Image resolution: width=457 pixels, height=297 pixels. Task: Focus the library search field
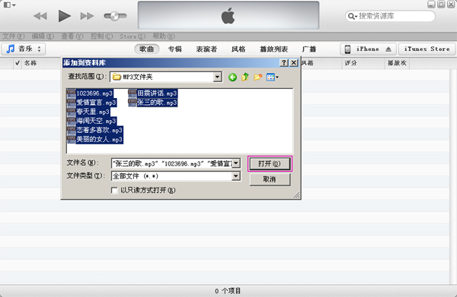[x=390, y=16]
